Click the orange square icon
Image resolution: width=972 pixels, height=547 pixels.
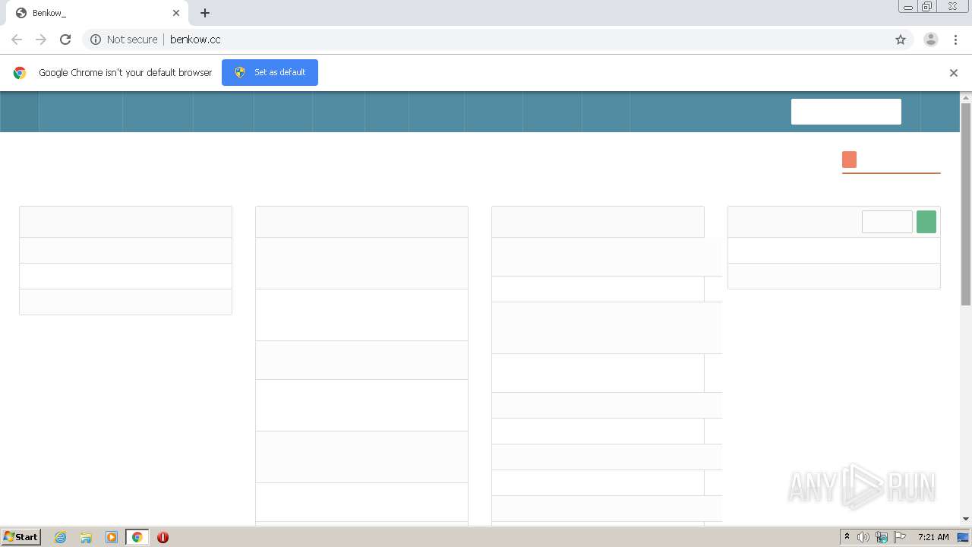click(x=849, y=160)
